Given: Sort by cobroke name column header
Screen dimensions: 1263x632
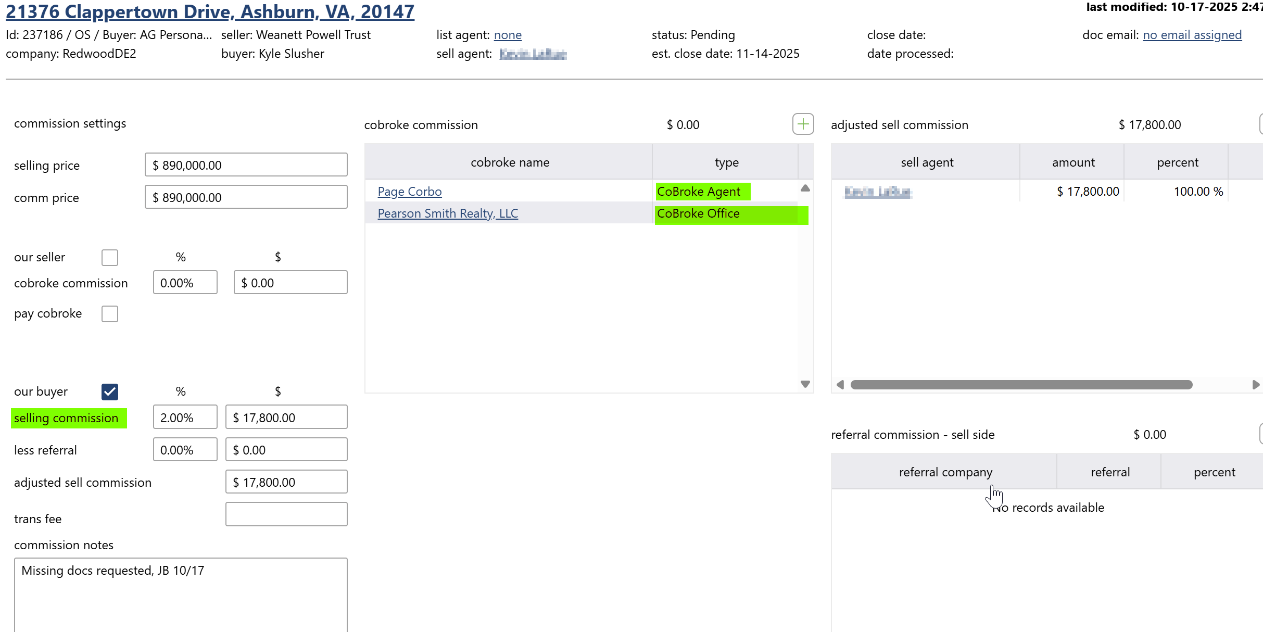Looking at the screenshot, I should point(509,162).
